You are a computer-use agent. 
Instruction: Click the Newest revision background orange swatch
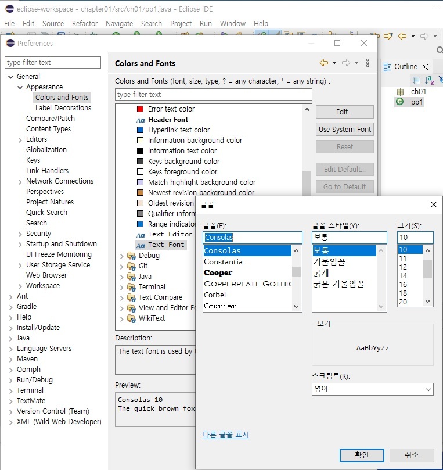(140, 192)
